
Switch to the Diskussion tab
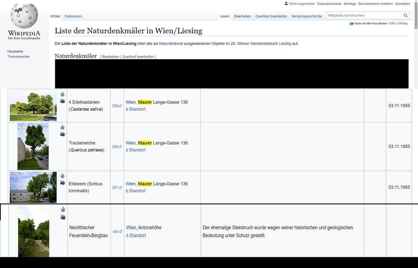pyautogui.click(x=73, y=16)
